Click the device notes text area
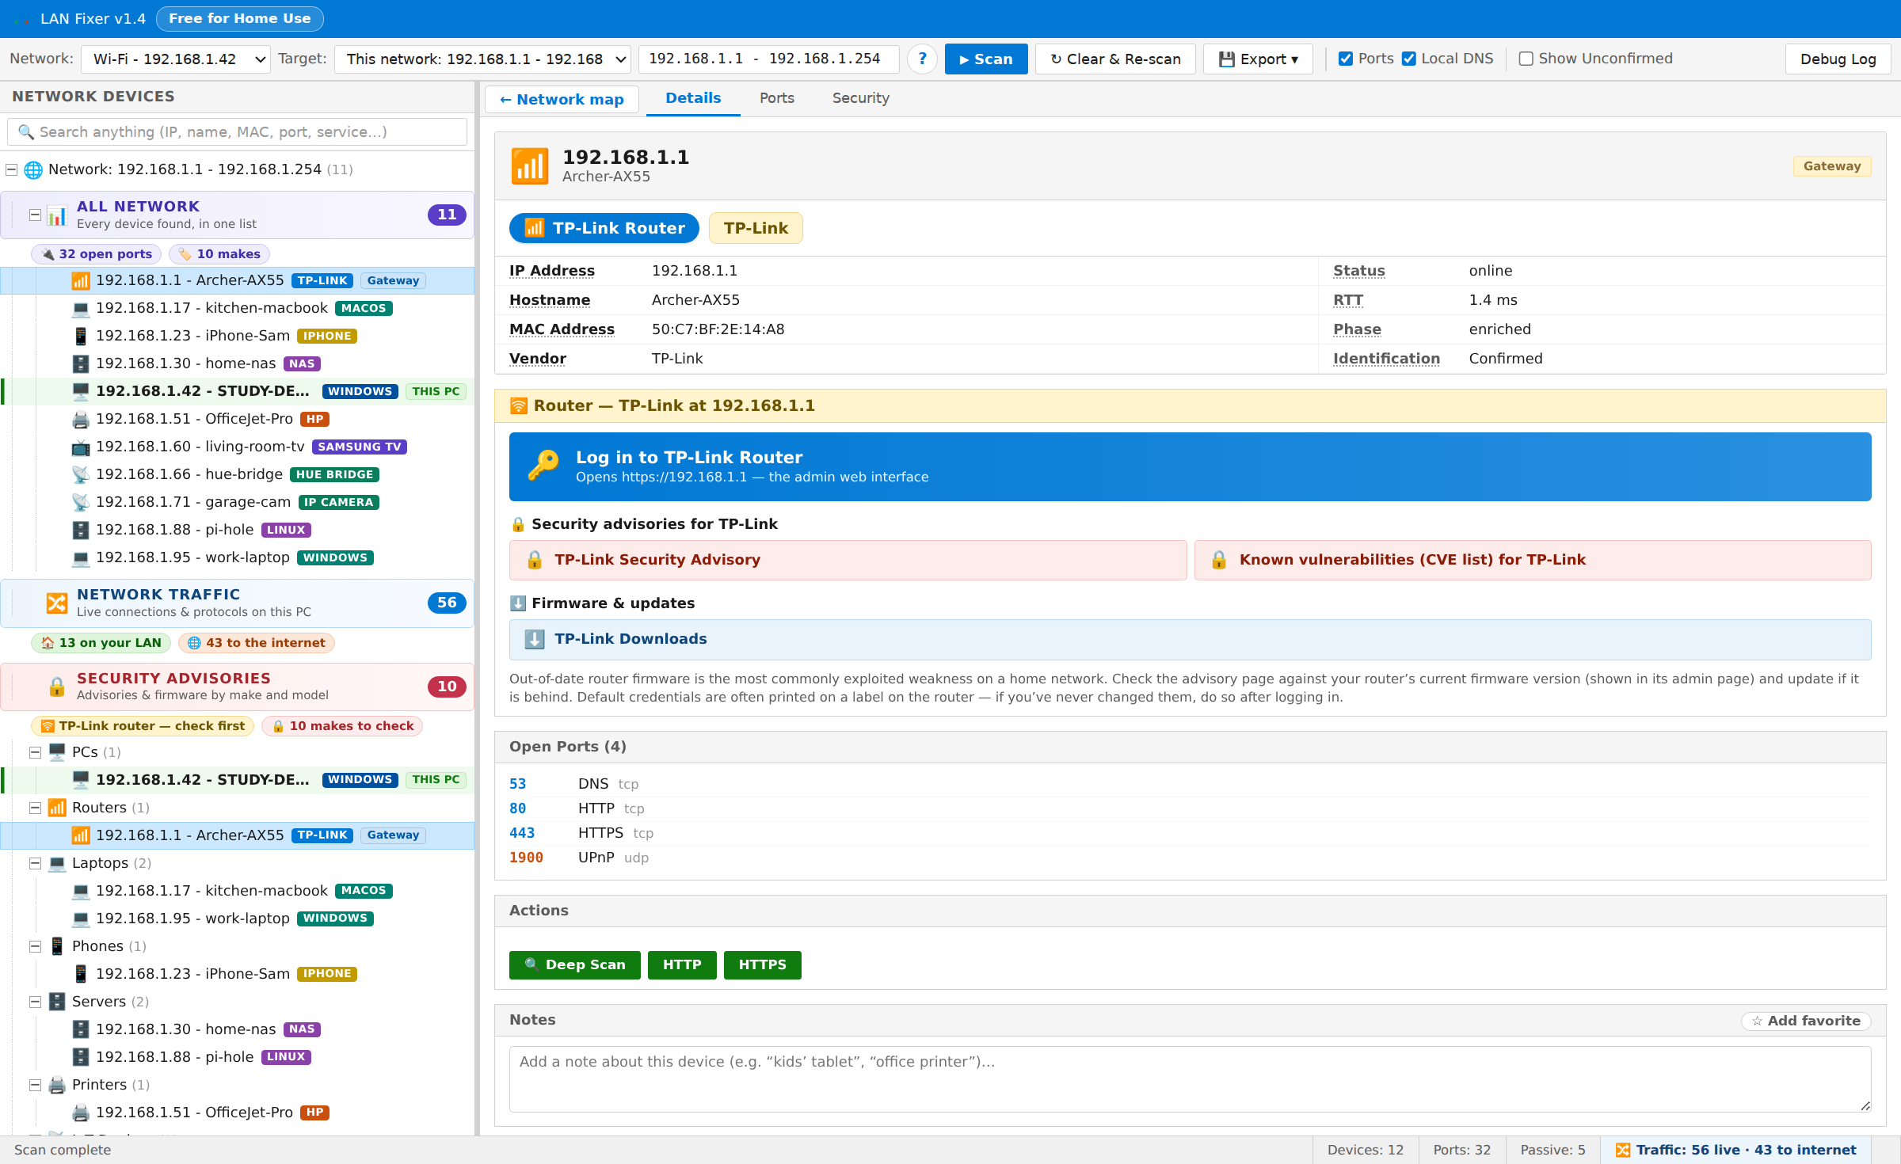Image resolution: width=1901 pixels, height=1164 pixels. click(x=1190, y=1078)
